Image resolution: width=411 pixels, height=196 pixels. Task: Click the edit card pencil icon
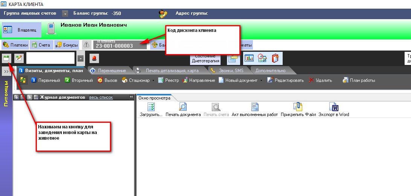[x=18, y=58]
